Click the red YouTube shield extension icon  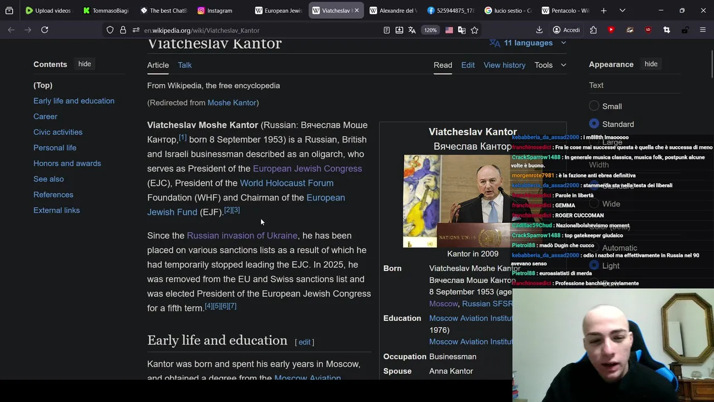(611, 30)
